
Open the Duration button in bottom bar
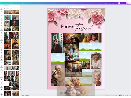coord(27,95)
